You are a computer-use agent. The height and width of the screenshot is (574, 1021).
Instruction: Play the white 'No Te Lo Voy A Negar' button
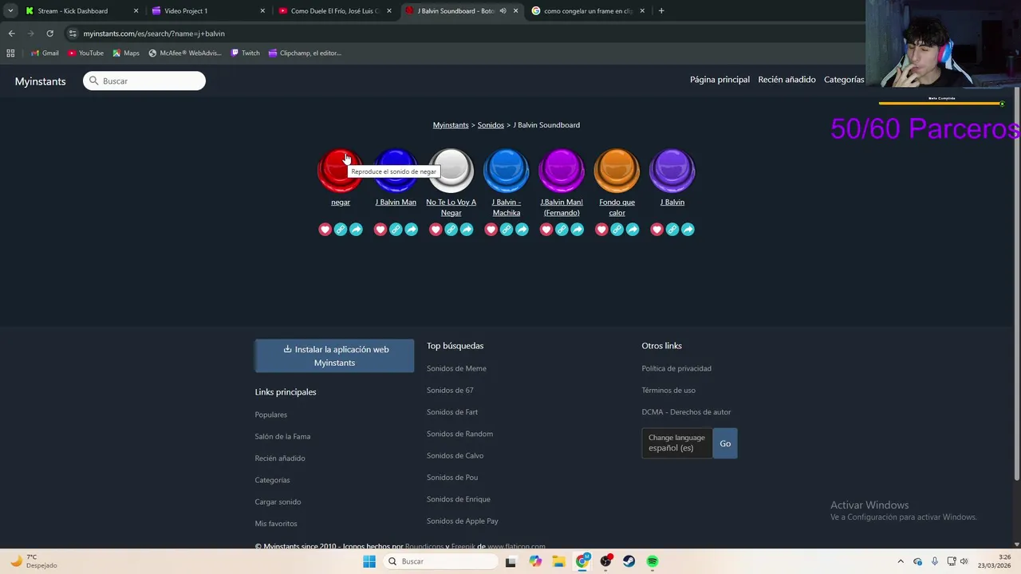click(x=451, y=171)
